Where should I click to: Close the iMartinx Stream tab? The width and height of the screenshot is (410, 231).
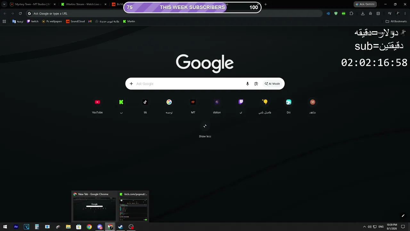click(x=105, y=4)
